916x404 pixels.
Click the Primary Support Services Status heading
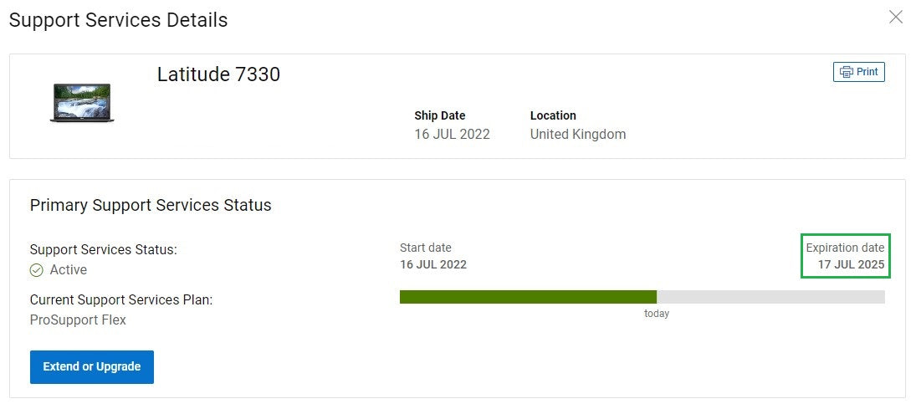151,206
